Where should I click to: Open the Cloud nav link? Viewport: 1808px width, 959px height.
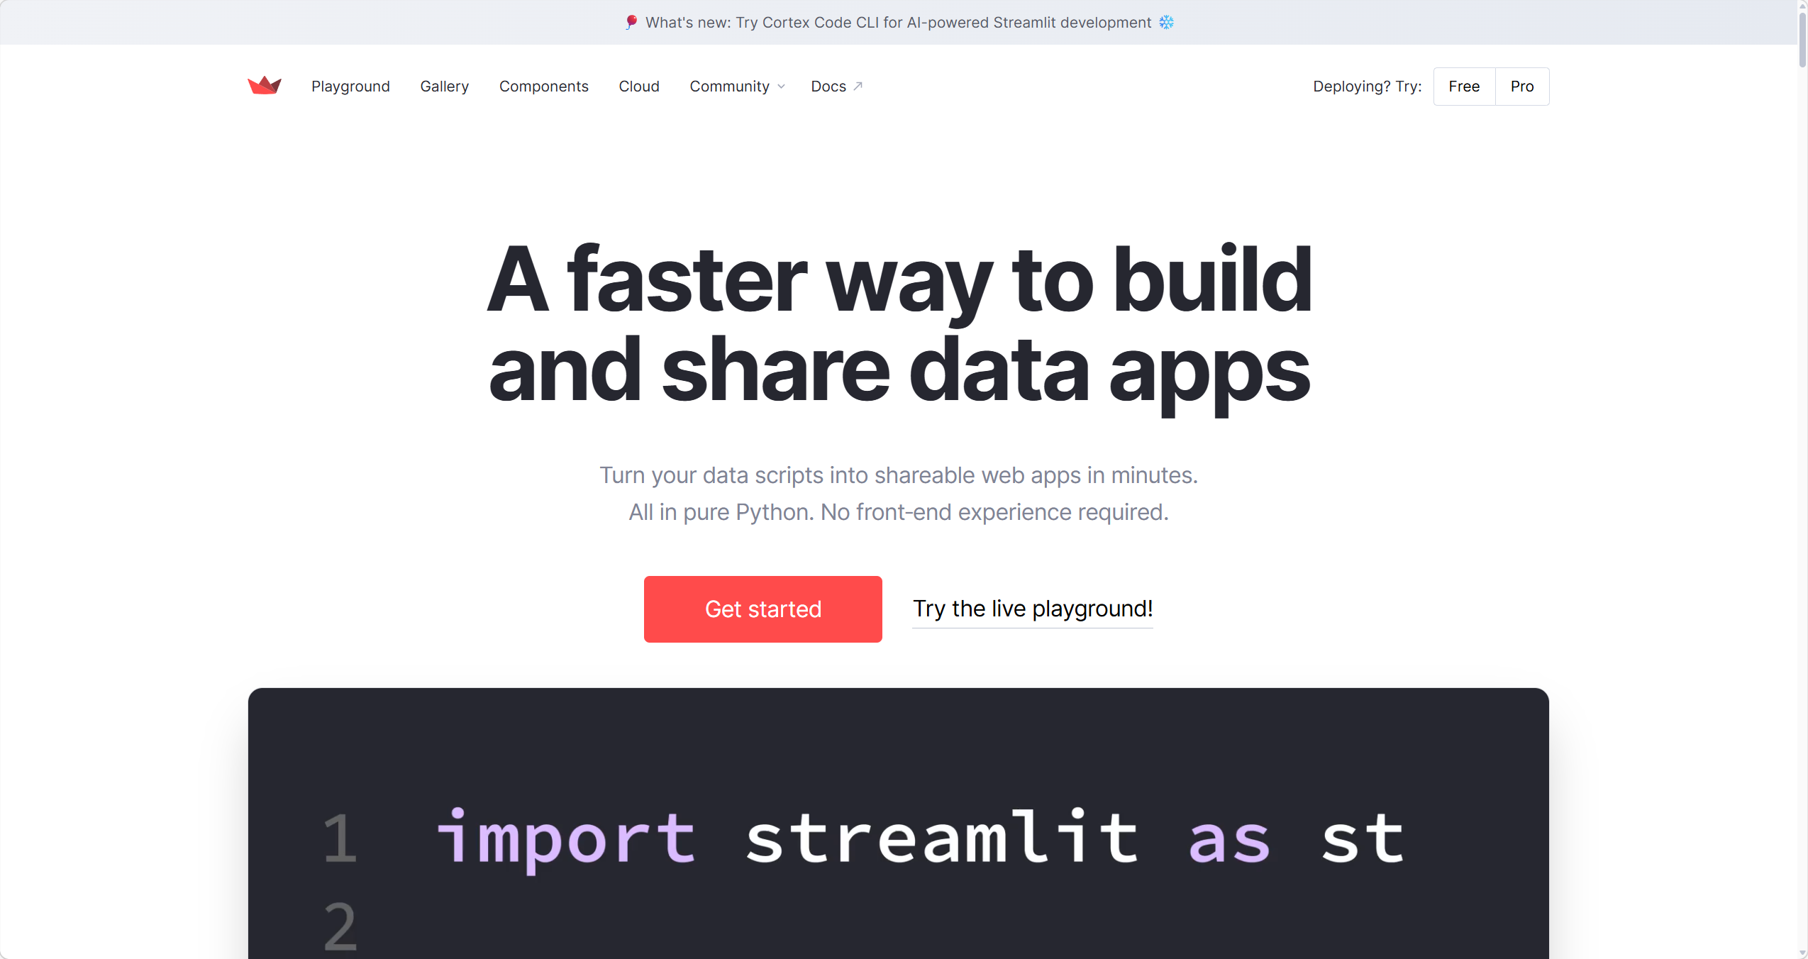(638, 87)
